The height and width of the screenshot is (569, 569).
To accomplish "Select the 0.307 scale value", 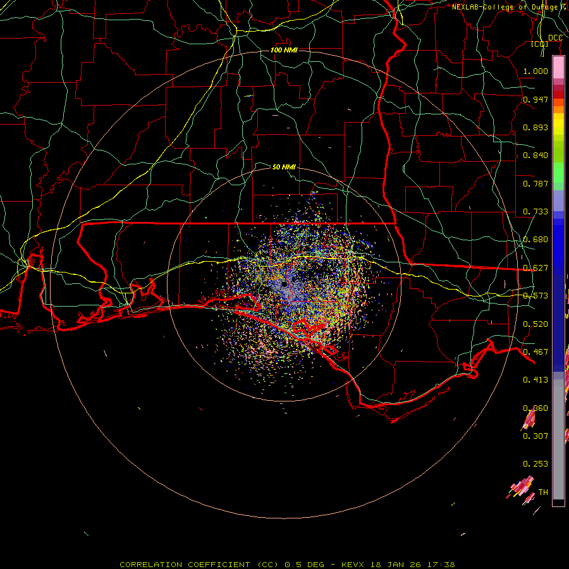I will (x=535, y=436).
